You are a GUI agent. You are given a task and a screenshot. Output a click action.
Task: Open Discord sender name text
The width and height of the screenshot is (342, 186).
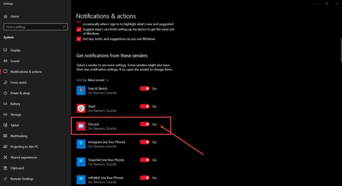click(94, 124)
